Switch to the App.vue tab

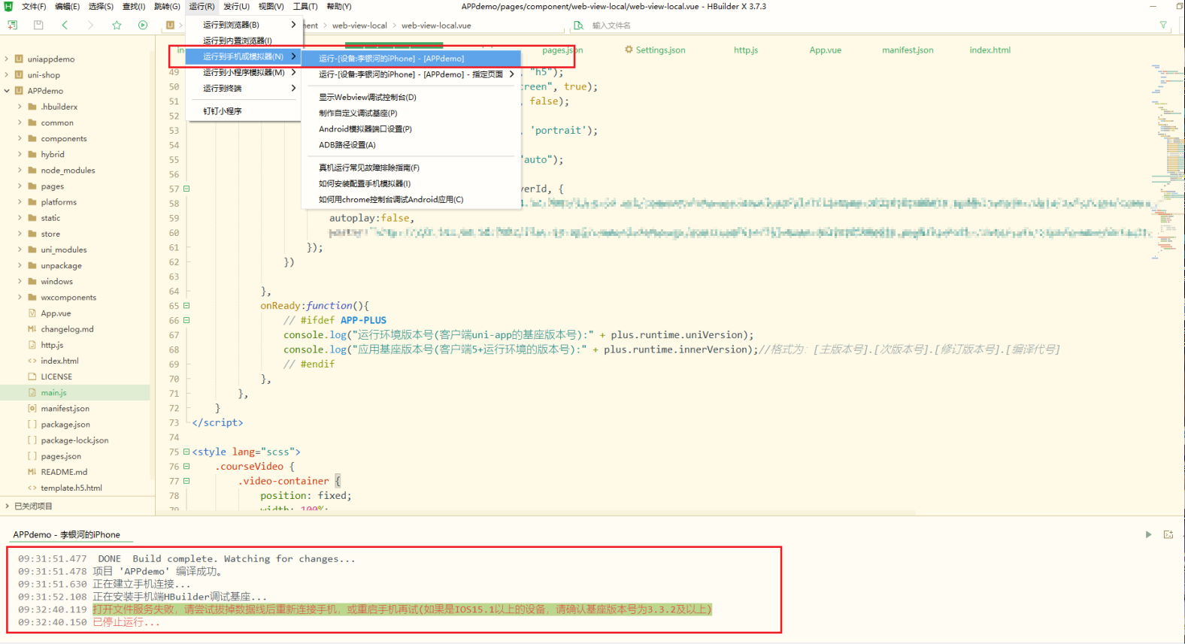coord(825,50)
